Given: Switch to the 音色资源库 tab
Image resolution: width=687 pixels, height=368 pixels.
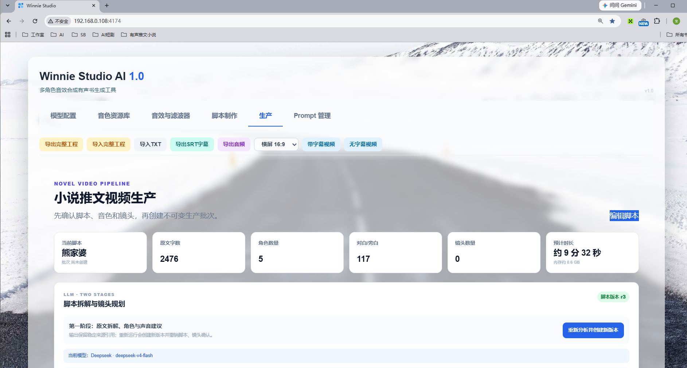Looking at the screenshot, I should (x=114, y=116).
